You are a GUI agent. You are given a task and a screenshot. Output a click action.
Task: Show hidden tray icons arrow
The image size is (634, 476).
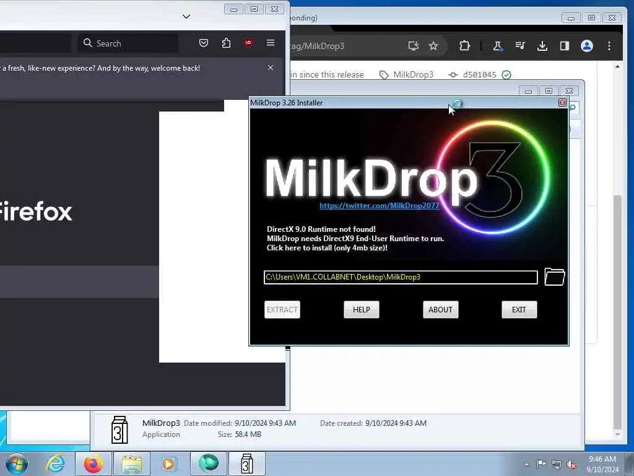tap(526, 464)
